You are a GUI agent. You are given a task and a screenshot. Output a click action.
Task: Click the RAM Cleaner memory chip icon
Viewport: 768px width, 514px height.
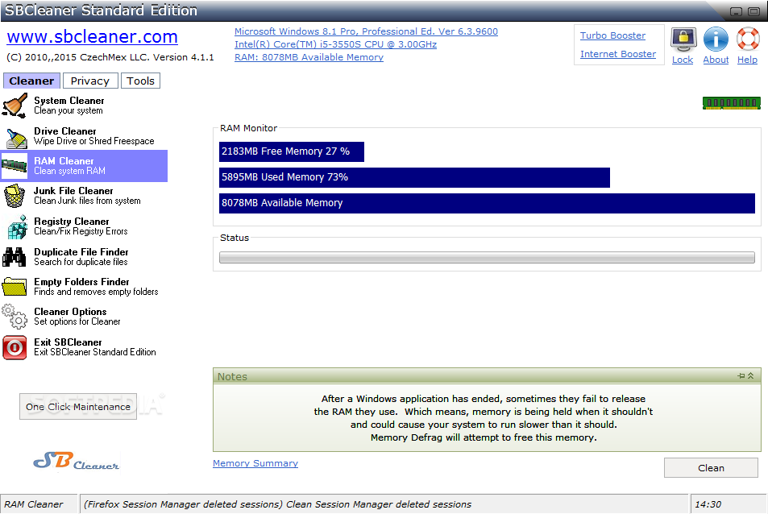(x=15, y=165)
